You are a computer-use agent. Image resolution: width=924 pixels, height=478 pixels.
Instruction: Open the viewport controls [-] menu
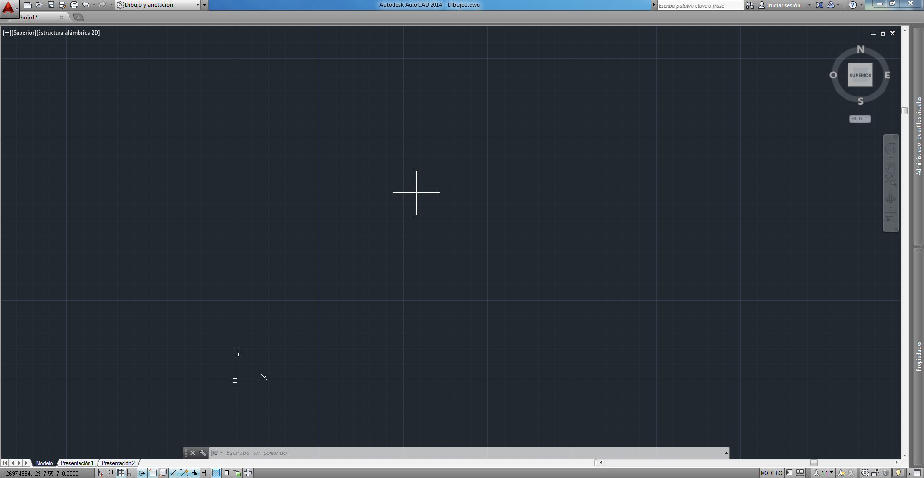pyautogui.click(x=7, y=33)
